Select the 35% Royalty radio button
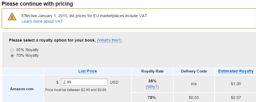The image size is (256, 102). click(12, 50)
